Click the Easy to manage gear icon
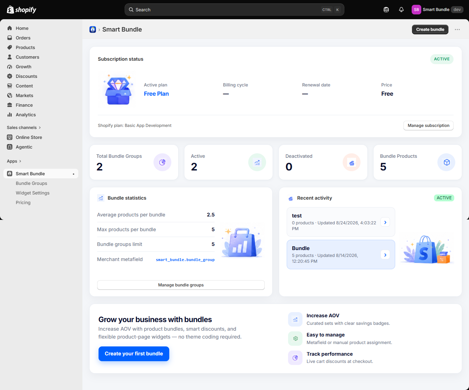The width and height of the screenshot is (469, 390). (295, 339)
